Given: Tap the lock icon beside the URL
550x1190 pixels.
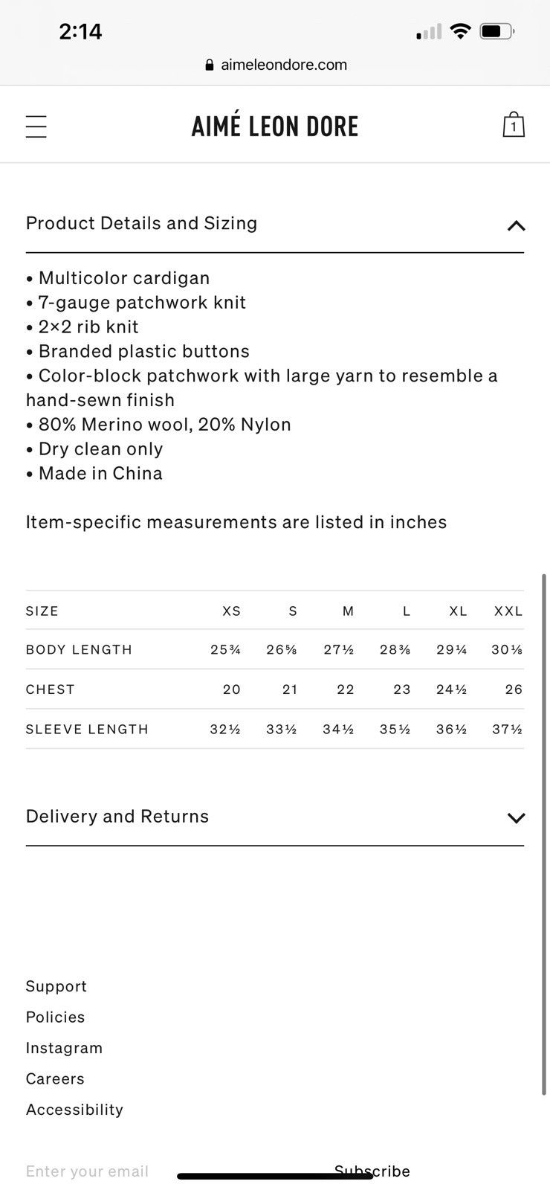Looking at the screenshot, I should tap(210, 65).
